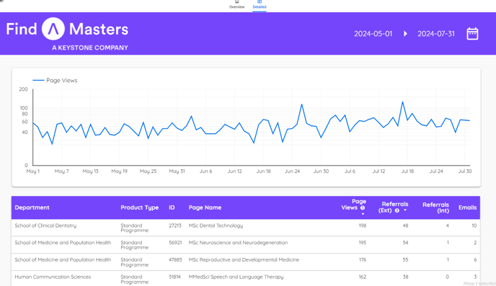496x286 pixels.
Task: Select the MSc Dental Technology row
Action: (246, 228)
